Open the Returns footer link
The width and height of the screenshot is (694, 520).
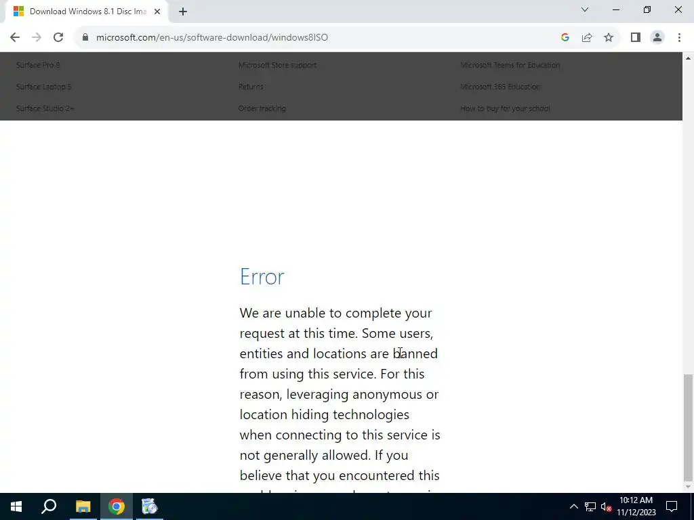251,87
